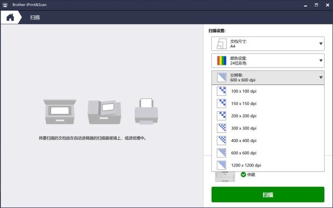This screenshot has width=333, height=208.
Task: Open the 文档尺寸 A4 dropdown
Action: coord(268,44)
